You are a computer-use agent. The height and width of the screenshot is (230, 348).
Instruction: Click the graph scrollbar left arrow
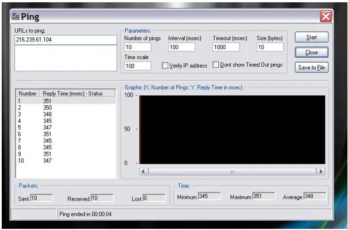pos(144,171)
